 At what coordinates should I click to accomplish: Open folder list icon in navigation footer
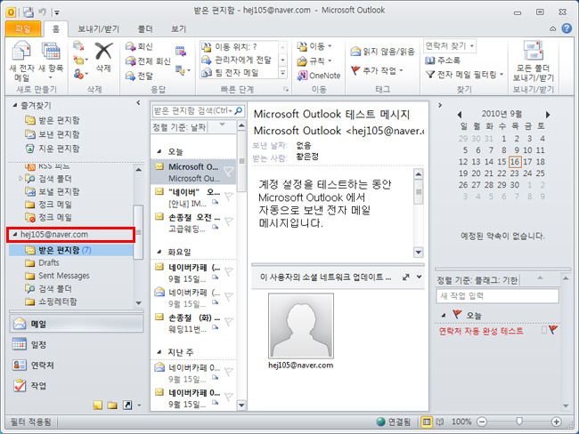[x=112, y=406]
